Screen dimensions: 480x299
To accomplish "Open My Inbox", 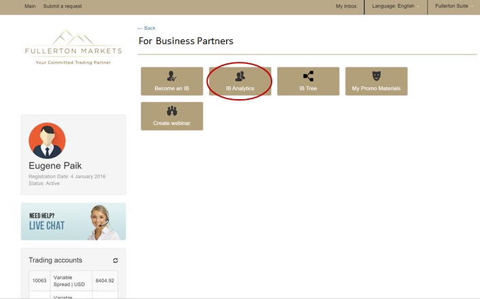I will [346, 6].
